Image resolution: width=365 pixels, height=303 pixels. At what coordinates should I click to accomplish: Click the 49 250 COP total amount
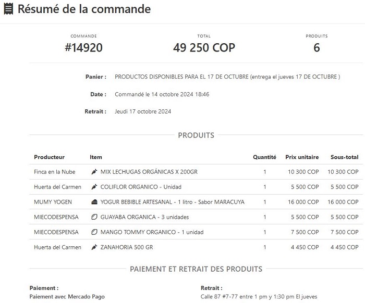pos(204,48)
